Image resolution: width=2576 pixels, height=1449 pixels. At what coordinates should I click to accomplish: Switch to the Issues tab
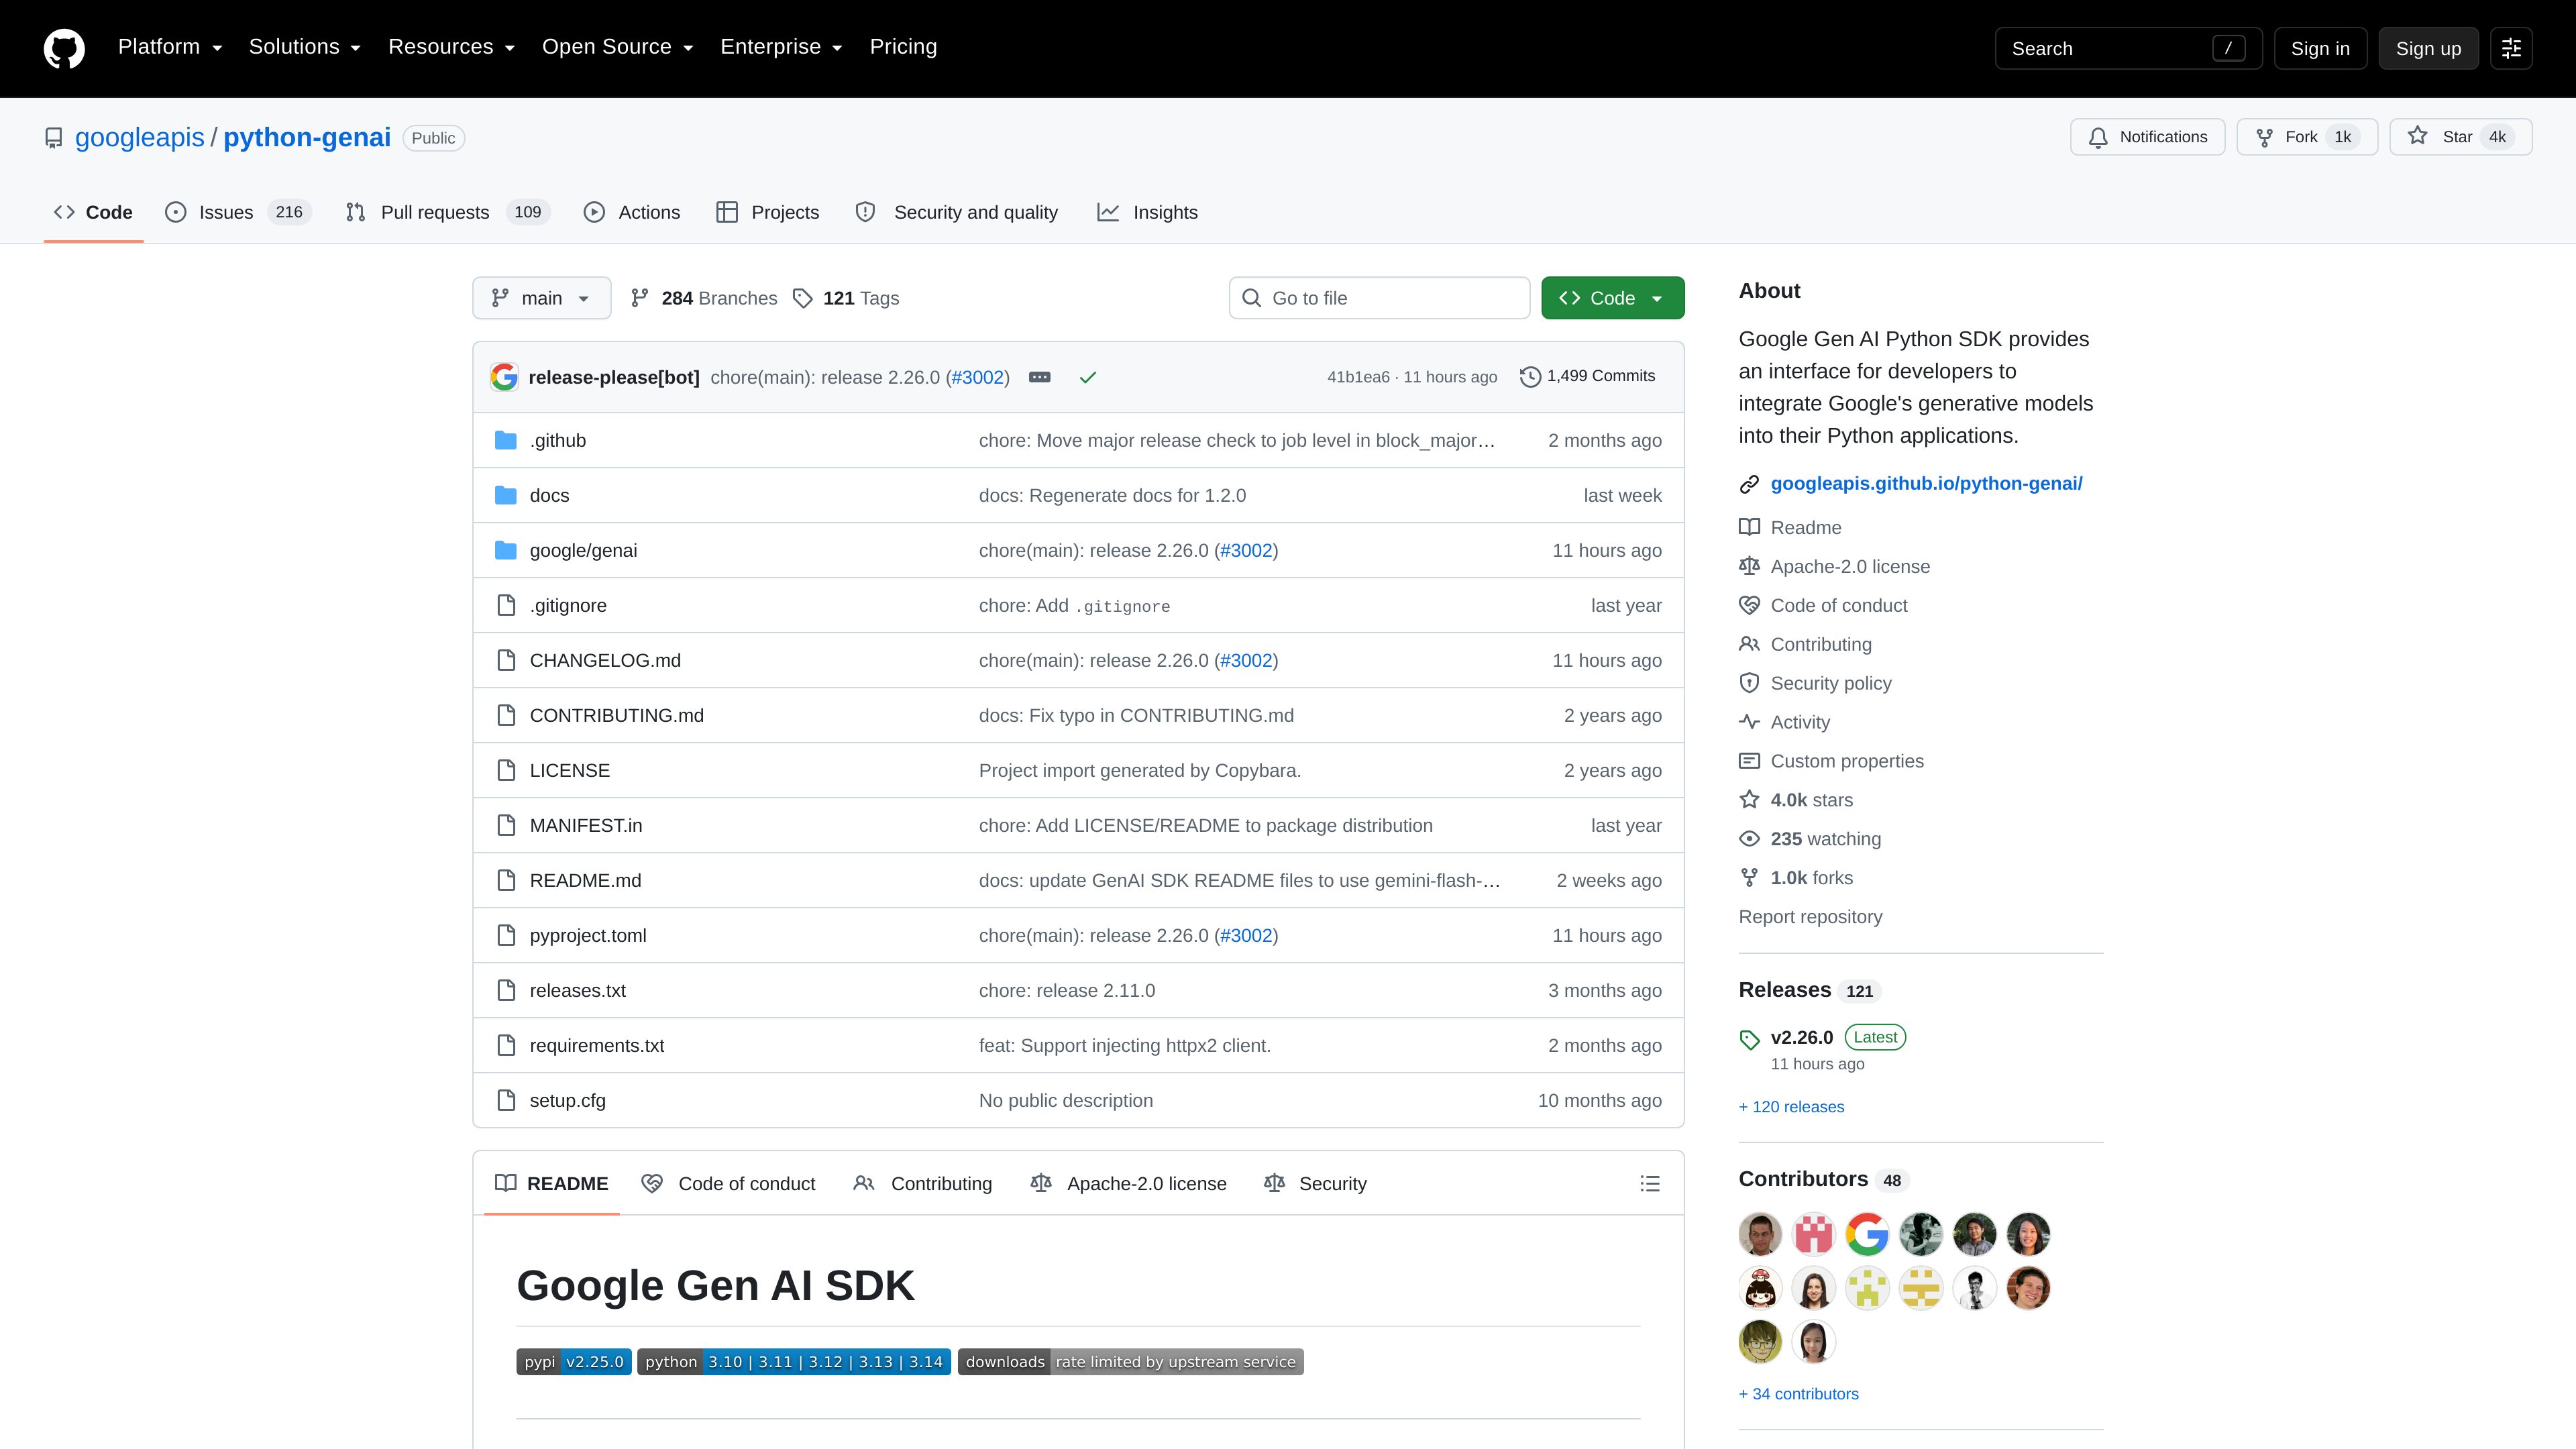tap(238, 212)
